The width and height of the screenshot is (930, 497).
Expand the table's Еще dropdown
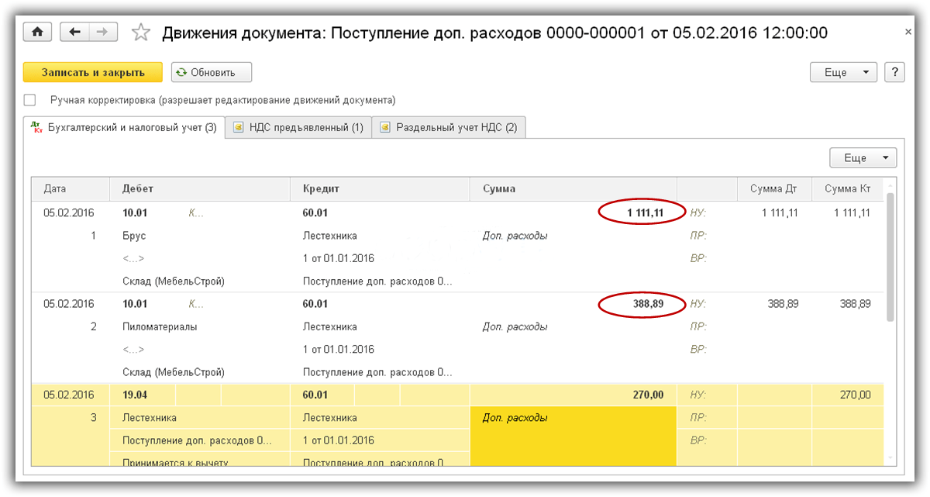point(863,157)
